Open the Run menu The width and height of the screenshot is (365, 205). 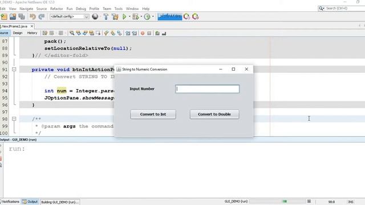70,9
